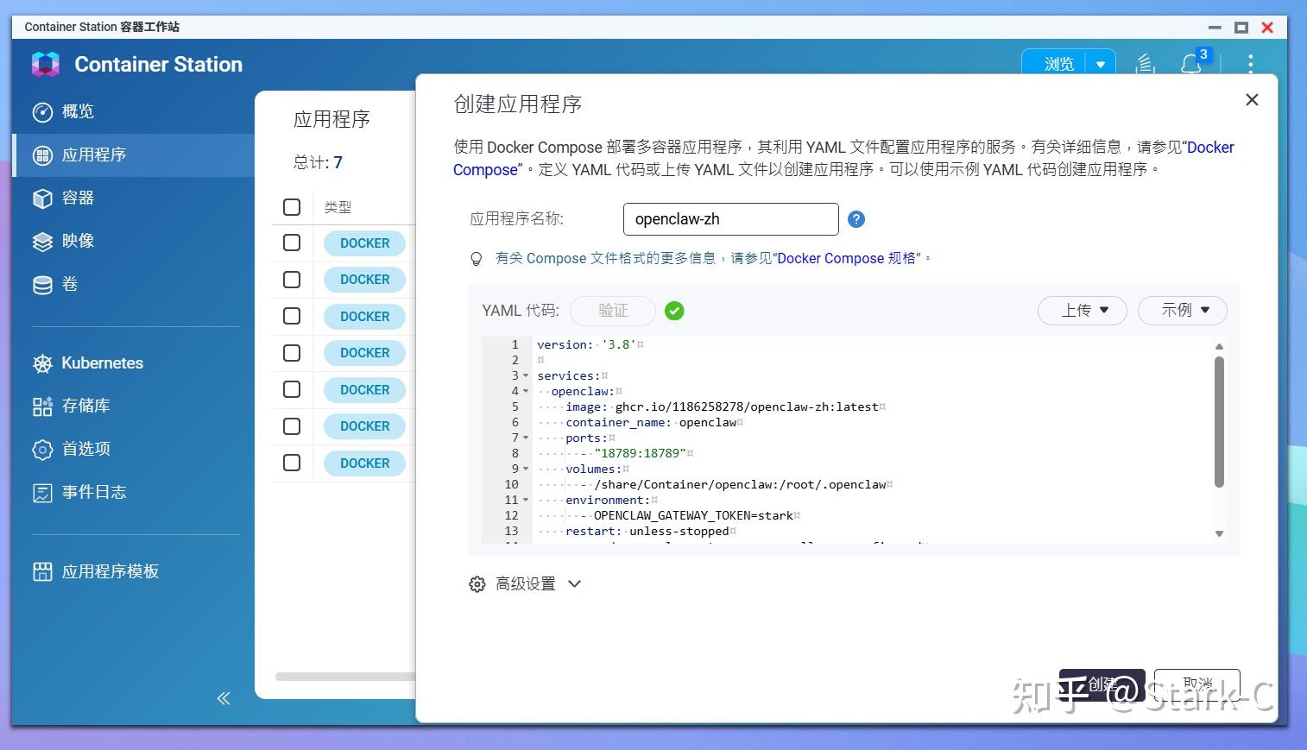Screen dimensions: 1307x750
Task: Select the 应用程序 sidebar icon
Action: point(42,155)
